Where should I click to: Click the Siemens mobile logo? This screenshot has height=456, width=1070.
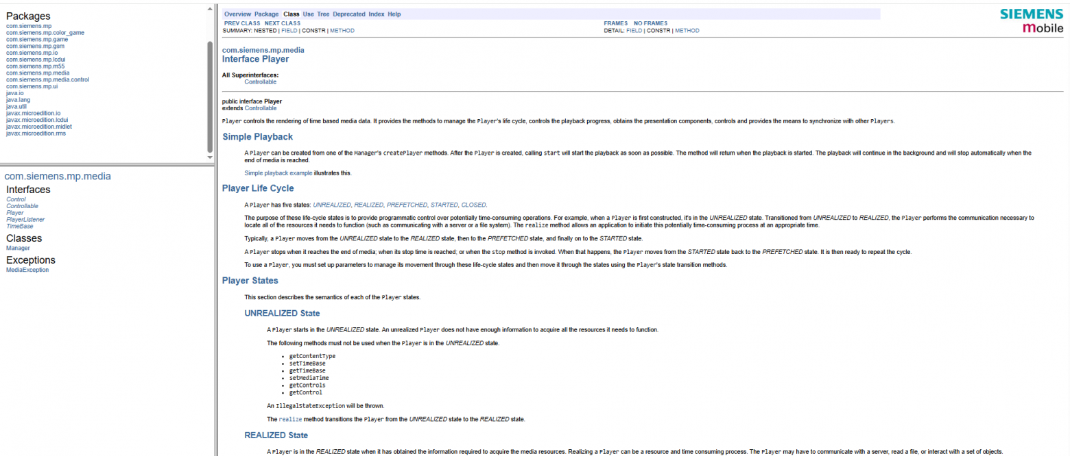click(x=1031, y=21)
